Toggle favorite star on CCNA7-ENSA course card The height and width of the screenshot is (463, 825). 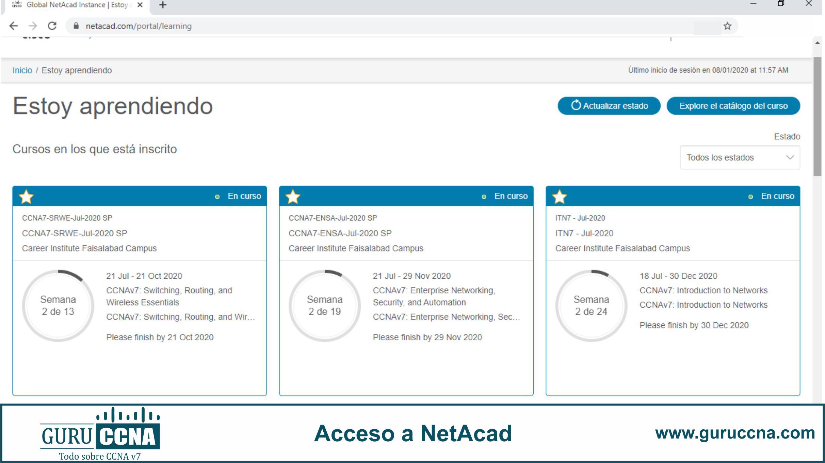pyautogui.click(x=293, y=196)
